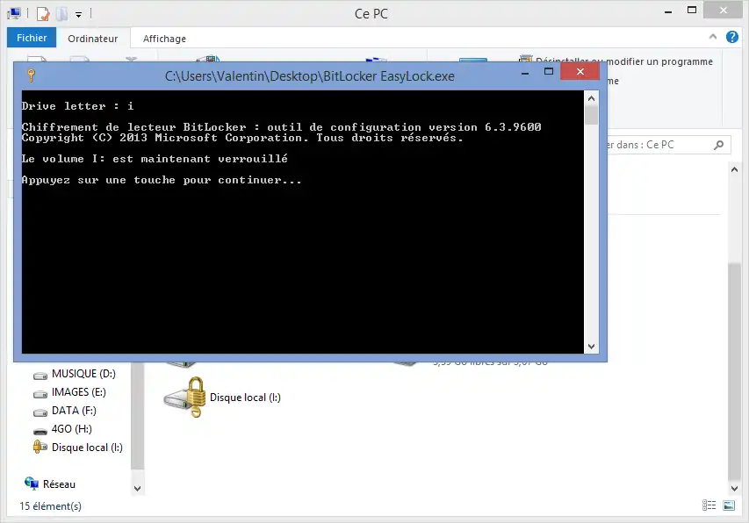
Task: Click 'Drive letter : i' console line
Action: (77, 106)
